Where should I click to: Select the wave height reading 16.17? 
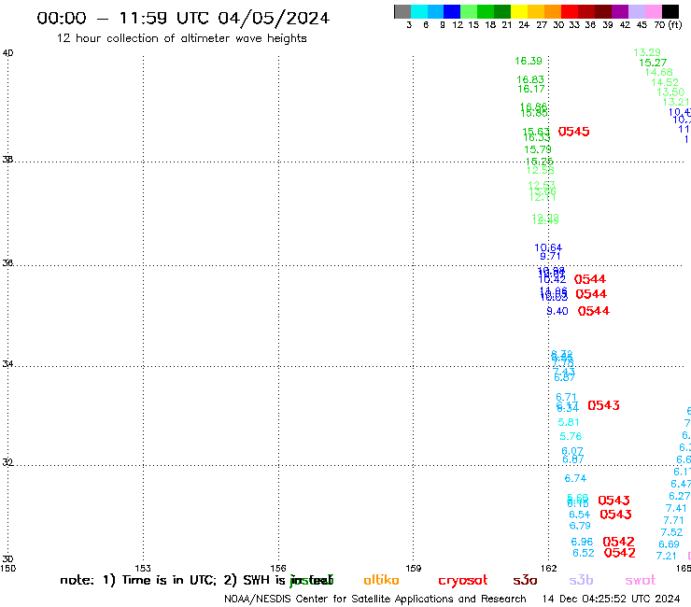(x=531, y=89)
